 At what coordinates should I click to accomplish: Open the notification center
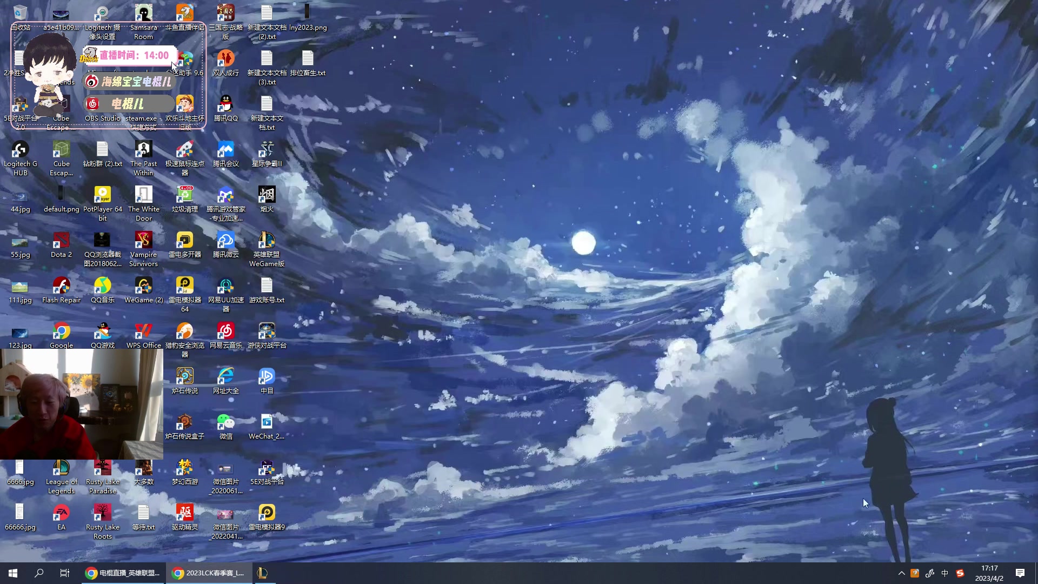[x=1020, y=573]
